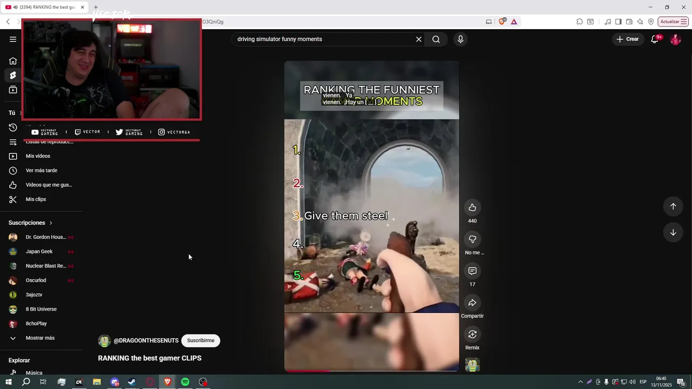Open YouTube notifications bell
This screenshot has height=389, width=692.
(655, 39)
